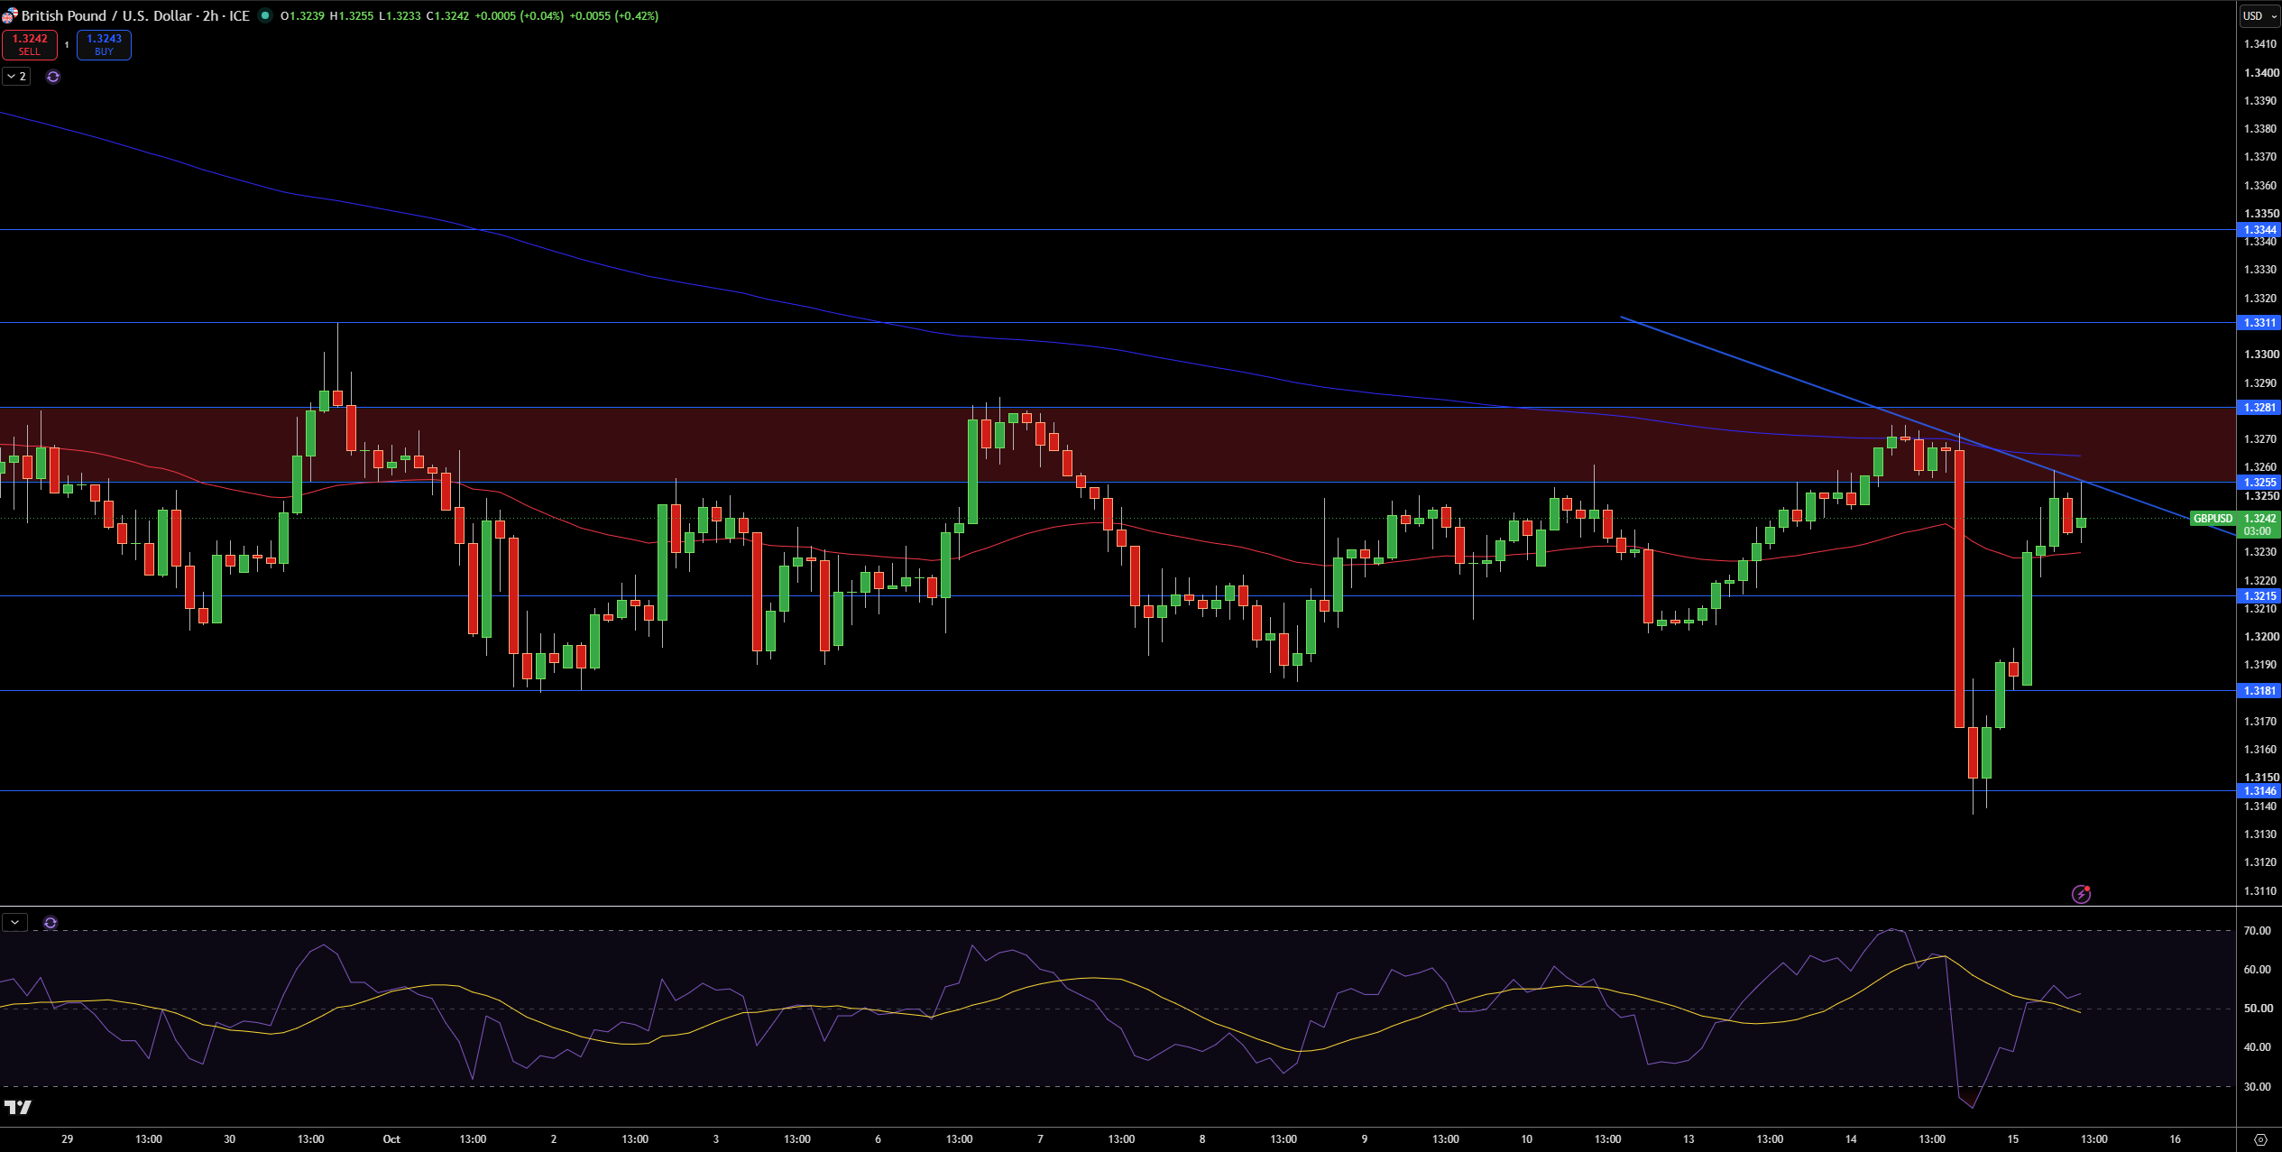Expand the indicators legend showing 2
Screen dimensions: 2282x1152
16,77
